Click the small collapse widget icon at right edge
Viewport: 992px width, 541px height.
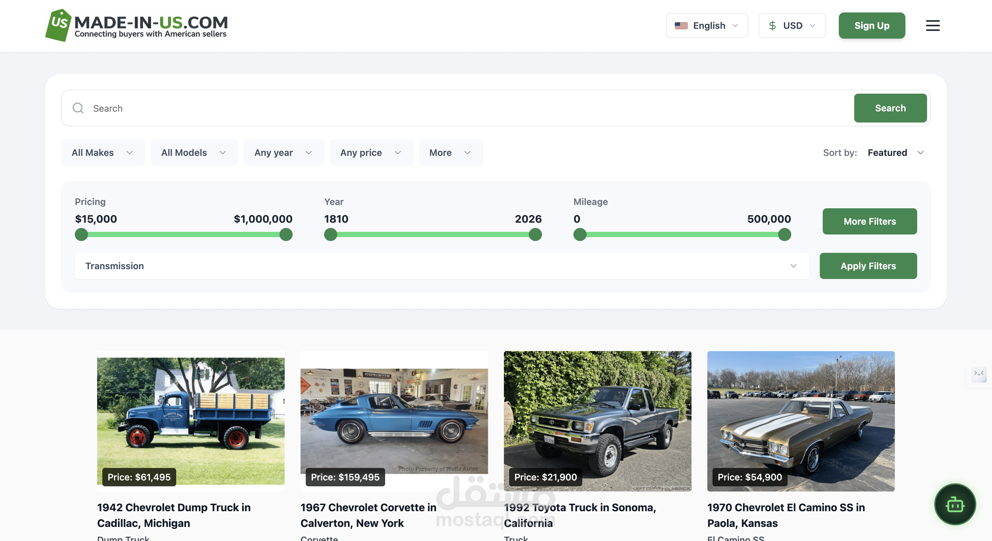(979, 374)
